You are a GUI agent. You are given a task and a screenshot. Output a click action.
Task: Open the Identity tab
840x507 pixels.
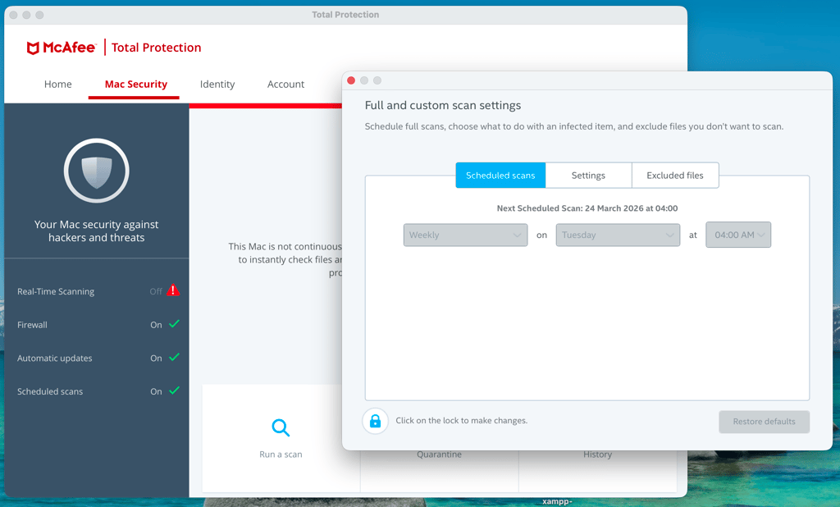pos(217,84)
